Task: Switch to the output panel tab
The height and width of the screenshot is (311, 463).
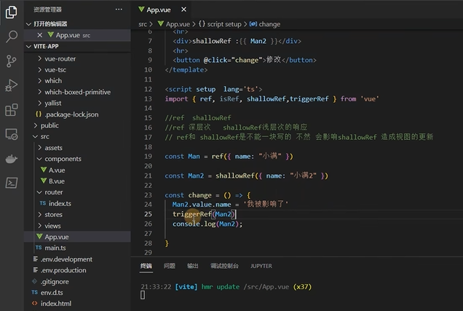Action: click(193, 266)
